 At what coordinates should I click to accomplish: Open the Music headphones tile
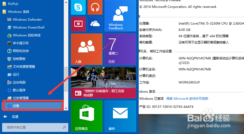[x=95, y=7]
